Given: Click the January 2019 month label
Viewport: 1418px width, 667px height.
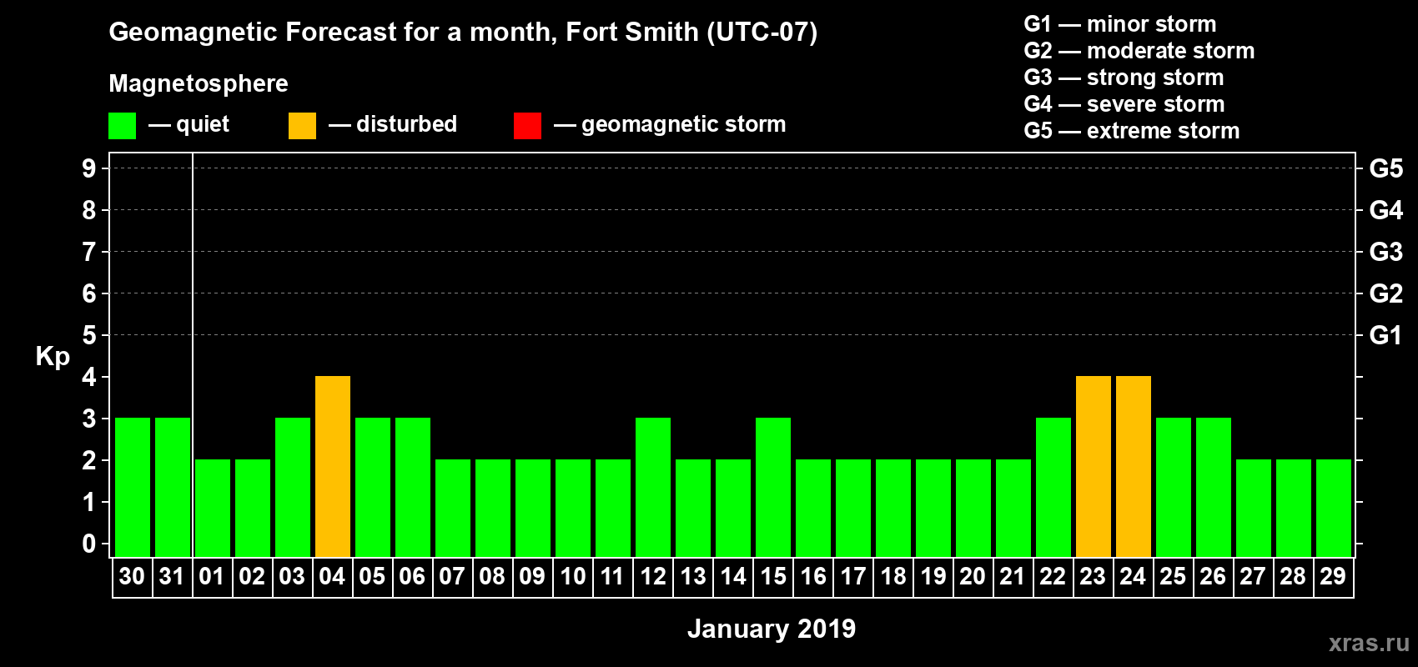Looking at the screenshot, I should (772, 629).
